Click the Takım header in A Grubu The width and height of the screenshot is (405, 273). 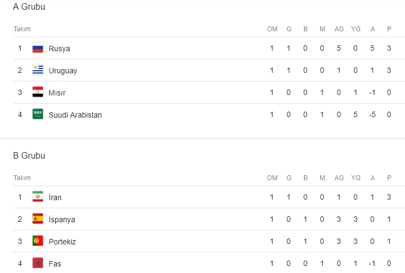[x=22, y=29]
